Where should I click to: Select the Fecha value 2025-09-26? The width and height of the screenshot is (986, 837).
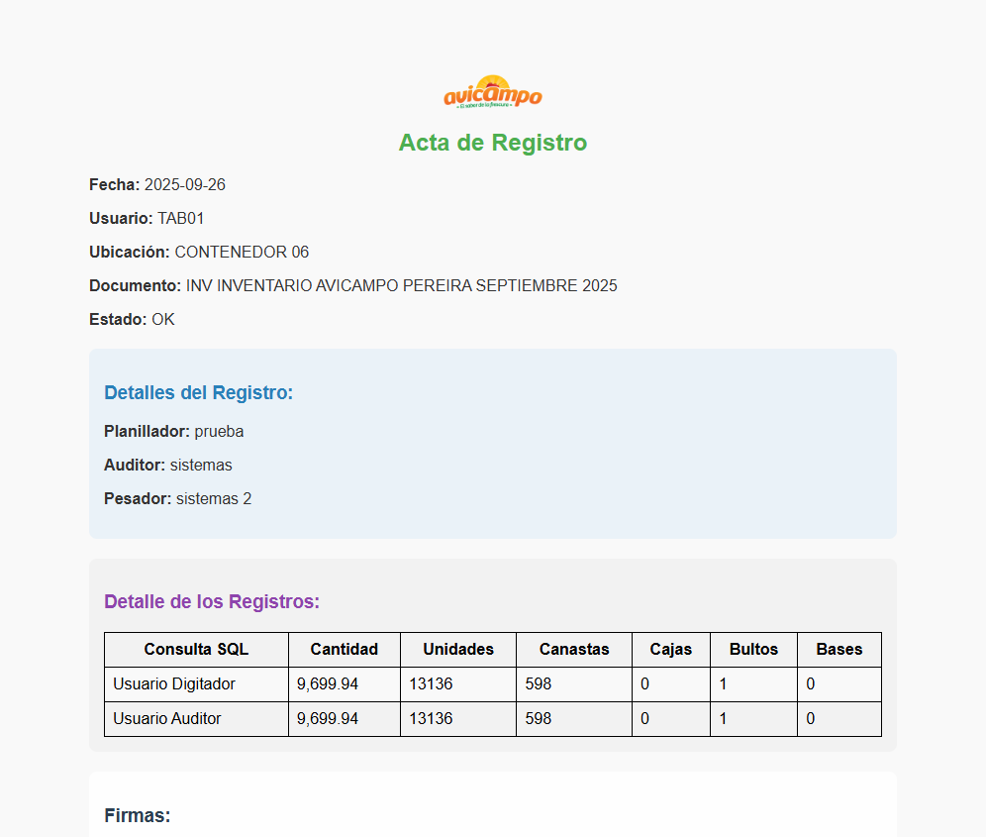coord(185,184)
